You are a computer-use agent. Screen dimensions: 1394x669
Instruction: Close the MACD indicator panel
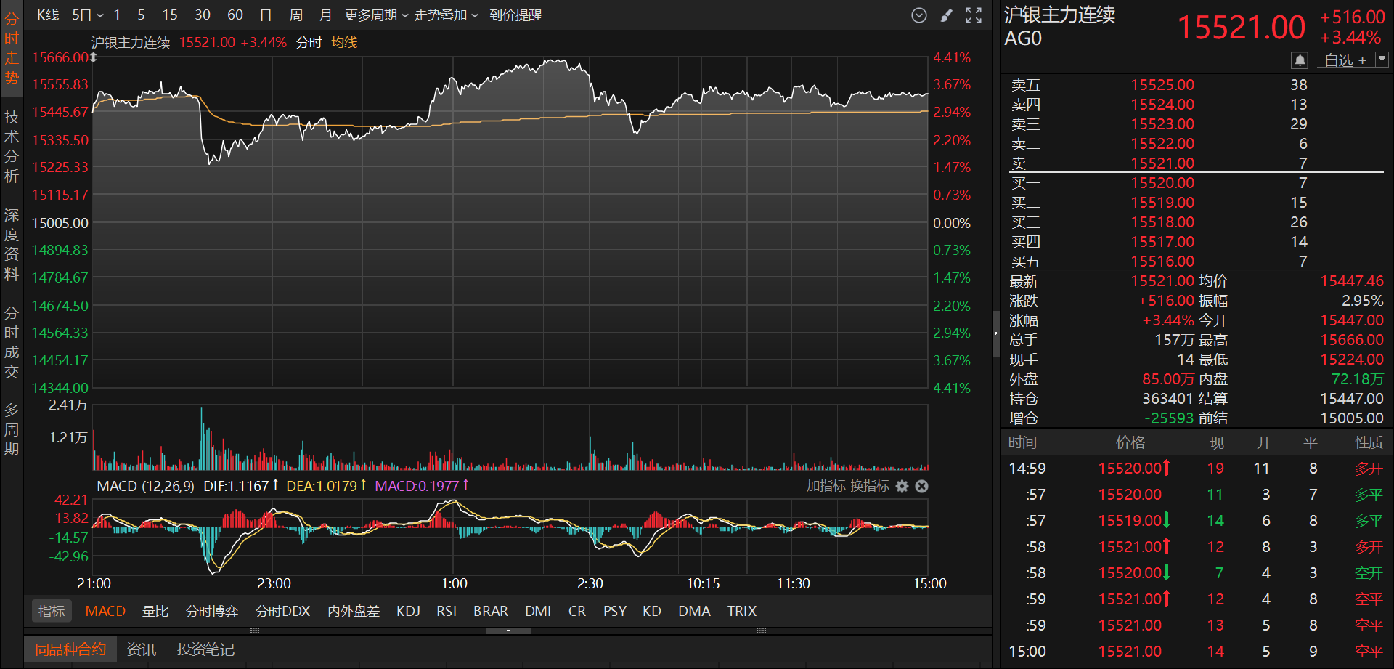pyautogui.click(x=921, y=486)
